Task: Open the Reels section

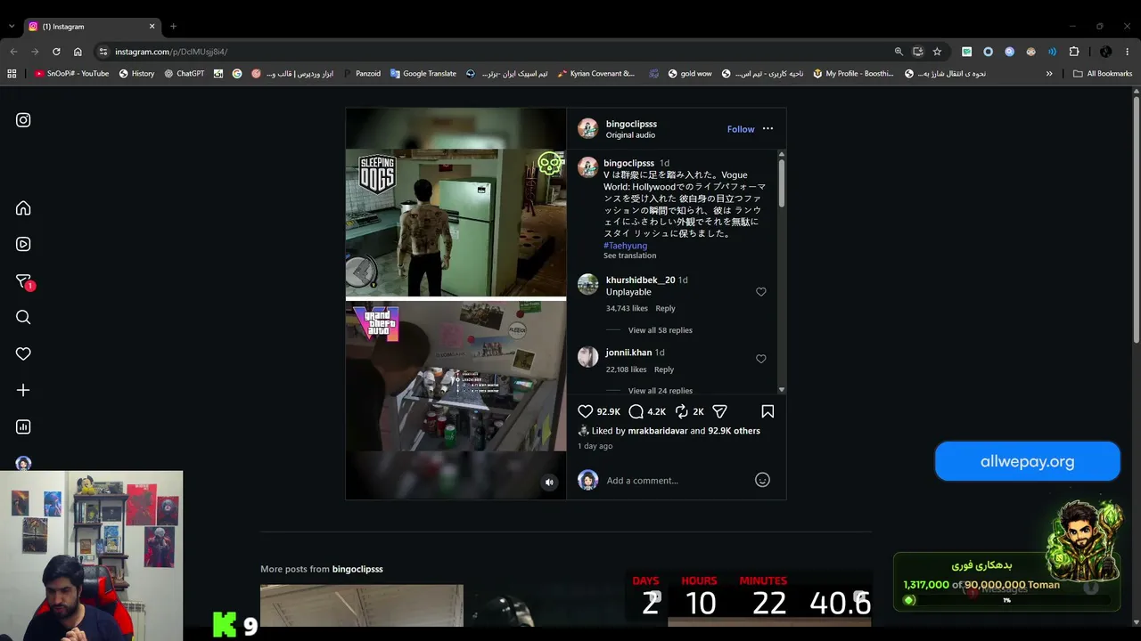Action: pos(23,244)
